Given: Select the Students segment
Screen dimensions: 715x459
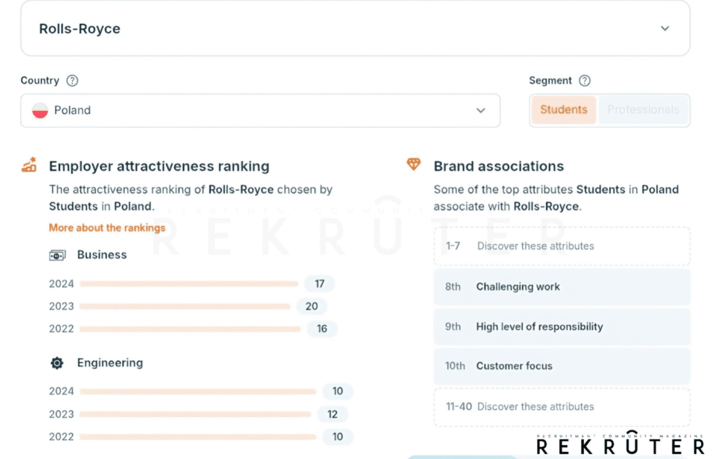Looking at the screenshot, I should (x=563, y=110).
